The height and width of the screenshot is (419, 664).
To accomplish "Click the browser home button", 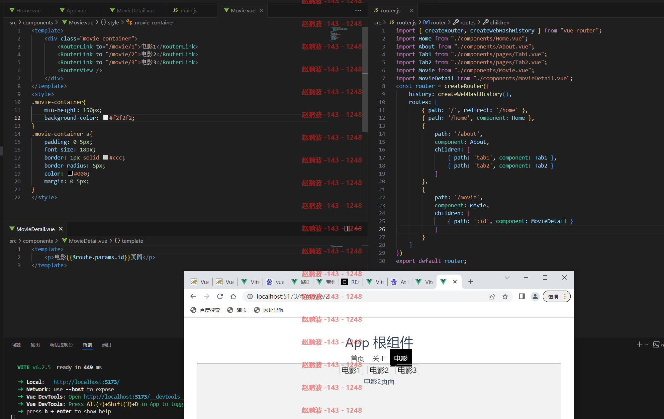I will click(233, 296).
